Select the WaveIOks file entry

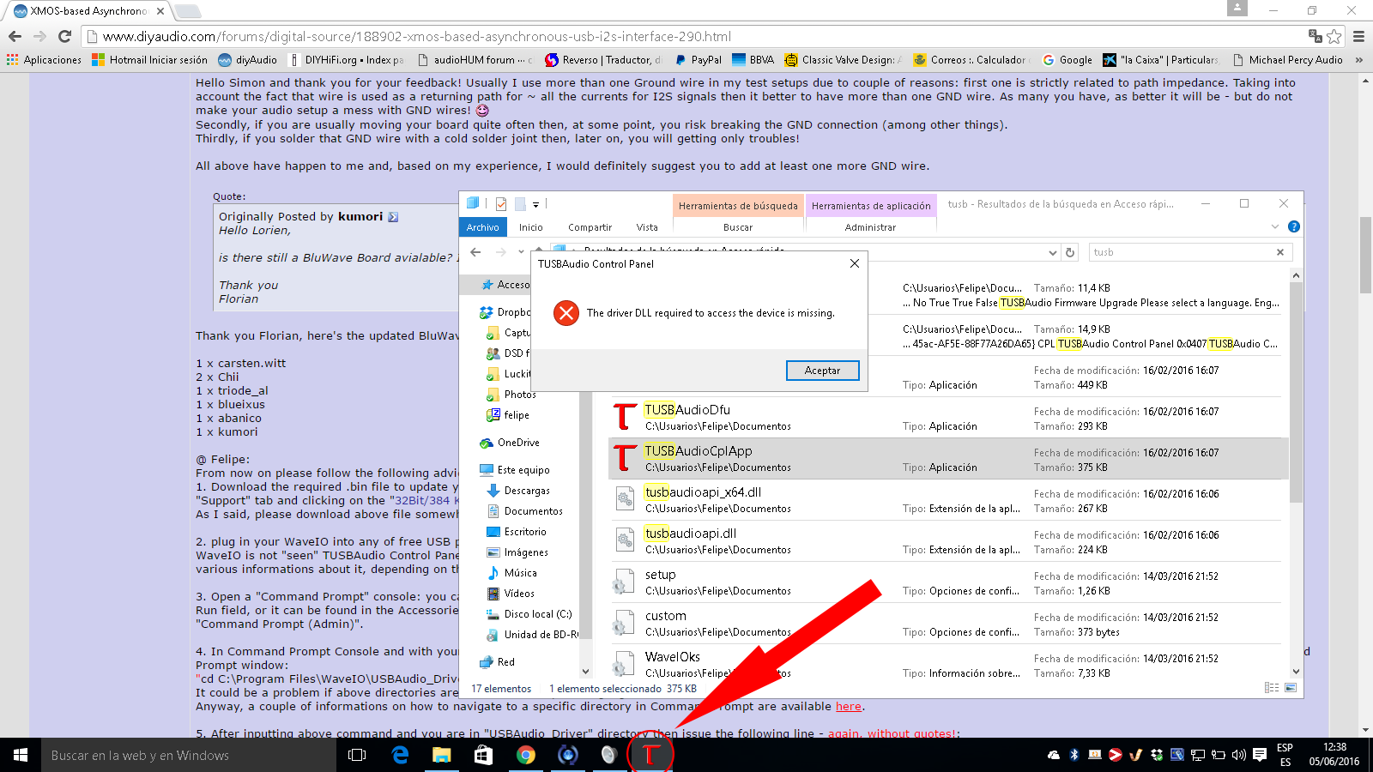948,665
